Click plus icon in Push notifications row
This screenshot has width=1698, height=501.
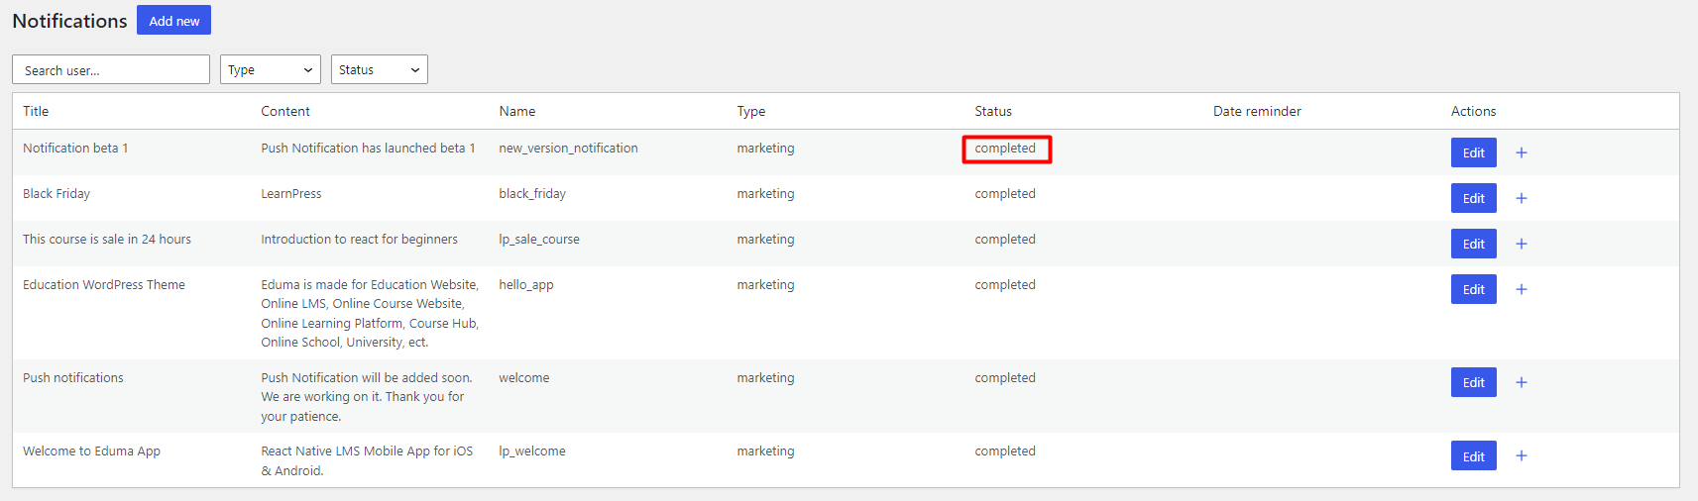(x=1522, y=382)
